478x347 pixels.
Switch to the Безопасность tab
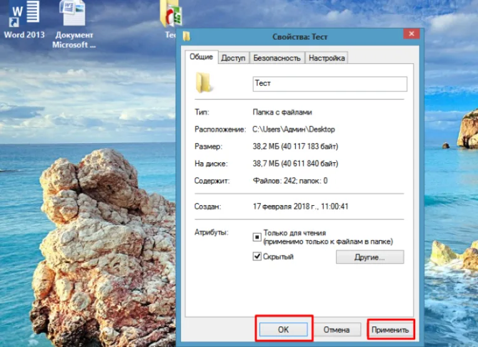point(277,58)
